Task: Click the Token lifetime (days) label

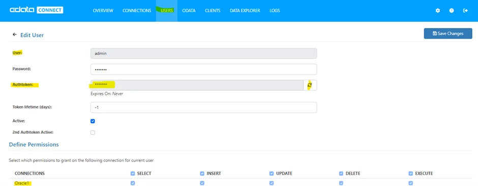Action: (32, 107)
